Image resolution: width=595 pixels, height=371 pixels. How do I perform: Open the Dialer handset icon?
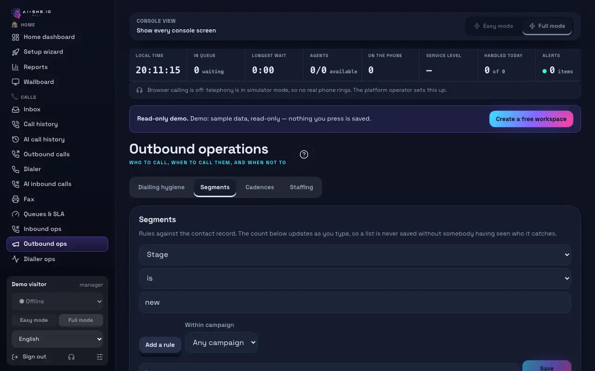(15, 169)
